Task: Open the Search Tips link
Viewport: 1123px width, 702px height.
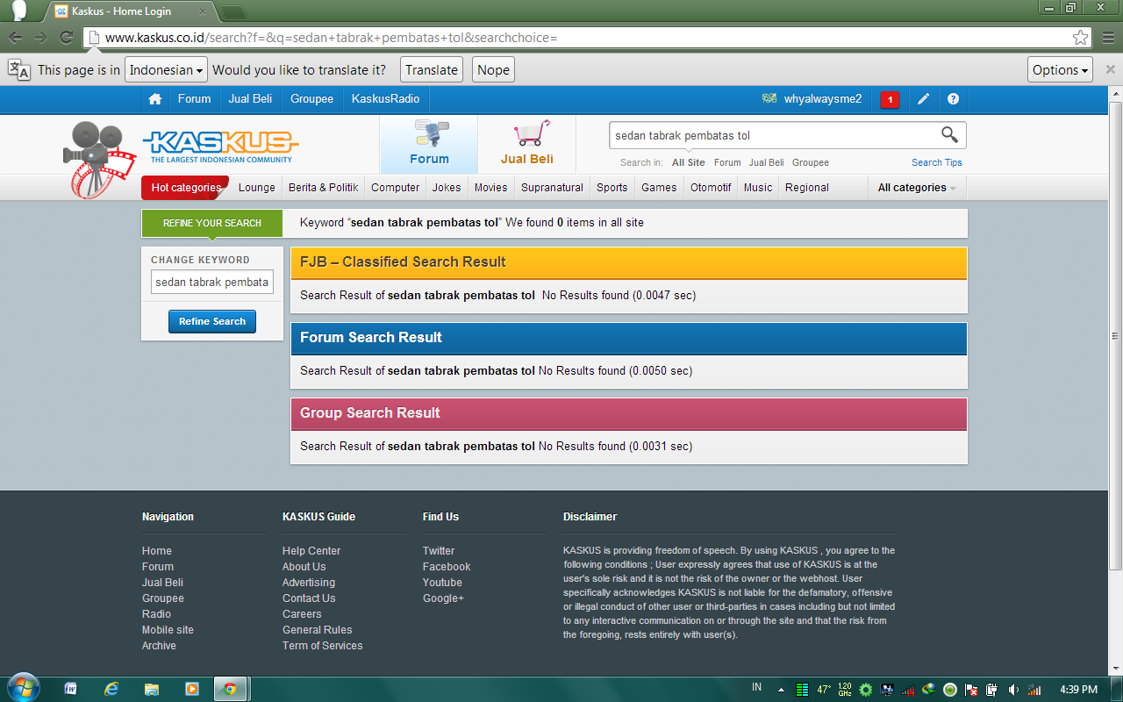Action: tap(937, 162)
